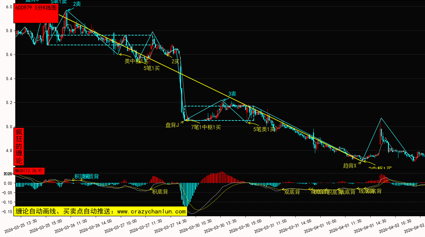Click the 5笔1买 yellow buy annotation
425x237 pixels.
152,68
